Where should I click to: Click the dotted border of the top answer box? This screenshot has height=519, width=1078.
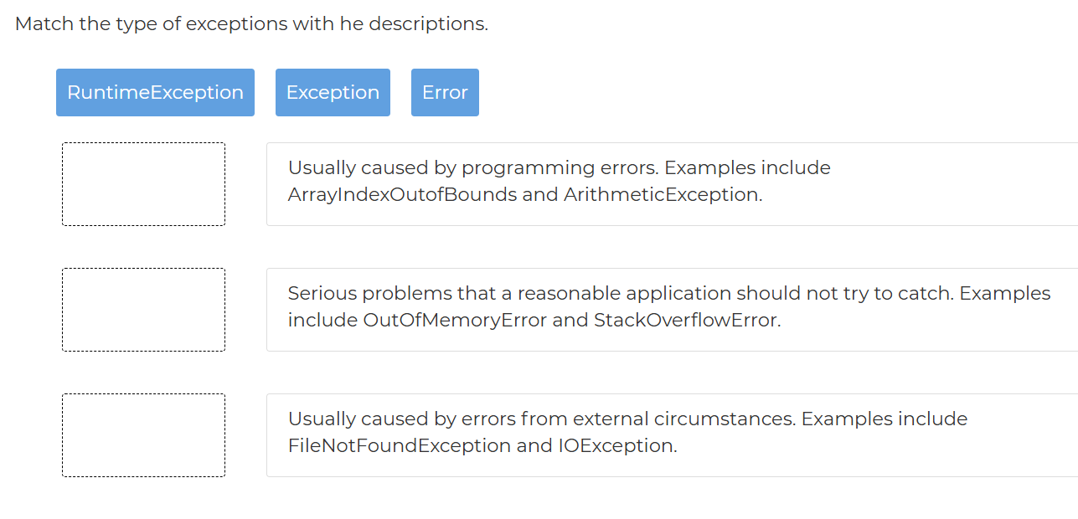[143, 142]
